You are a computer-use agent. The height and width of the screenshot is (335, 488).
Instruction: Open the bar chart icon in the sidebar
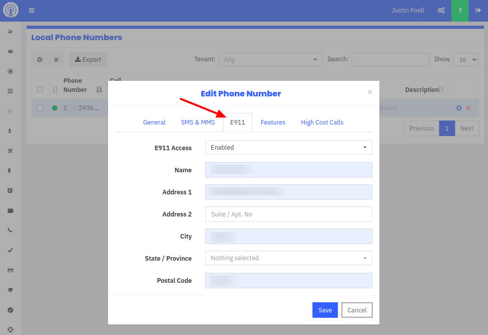coord(10,32)
